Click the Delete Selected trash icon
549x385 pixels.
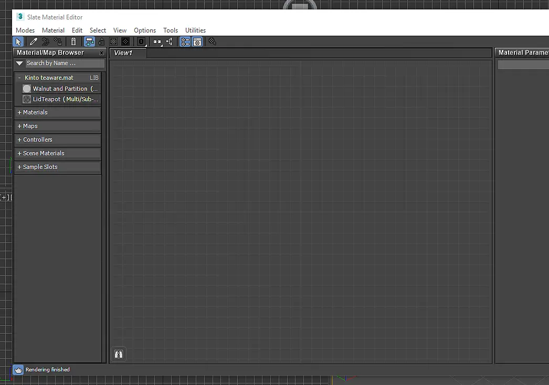pyautogui.click(x=73, y=41)
